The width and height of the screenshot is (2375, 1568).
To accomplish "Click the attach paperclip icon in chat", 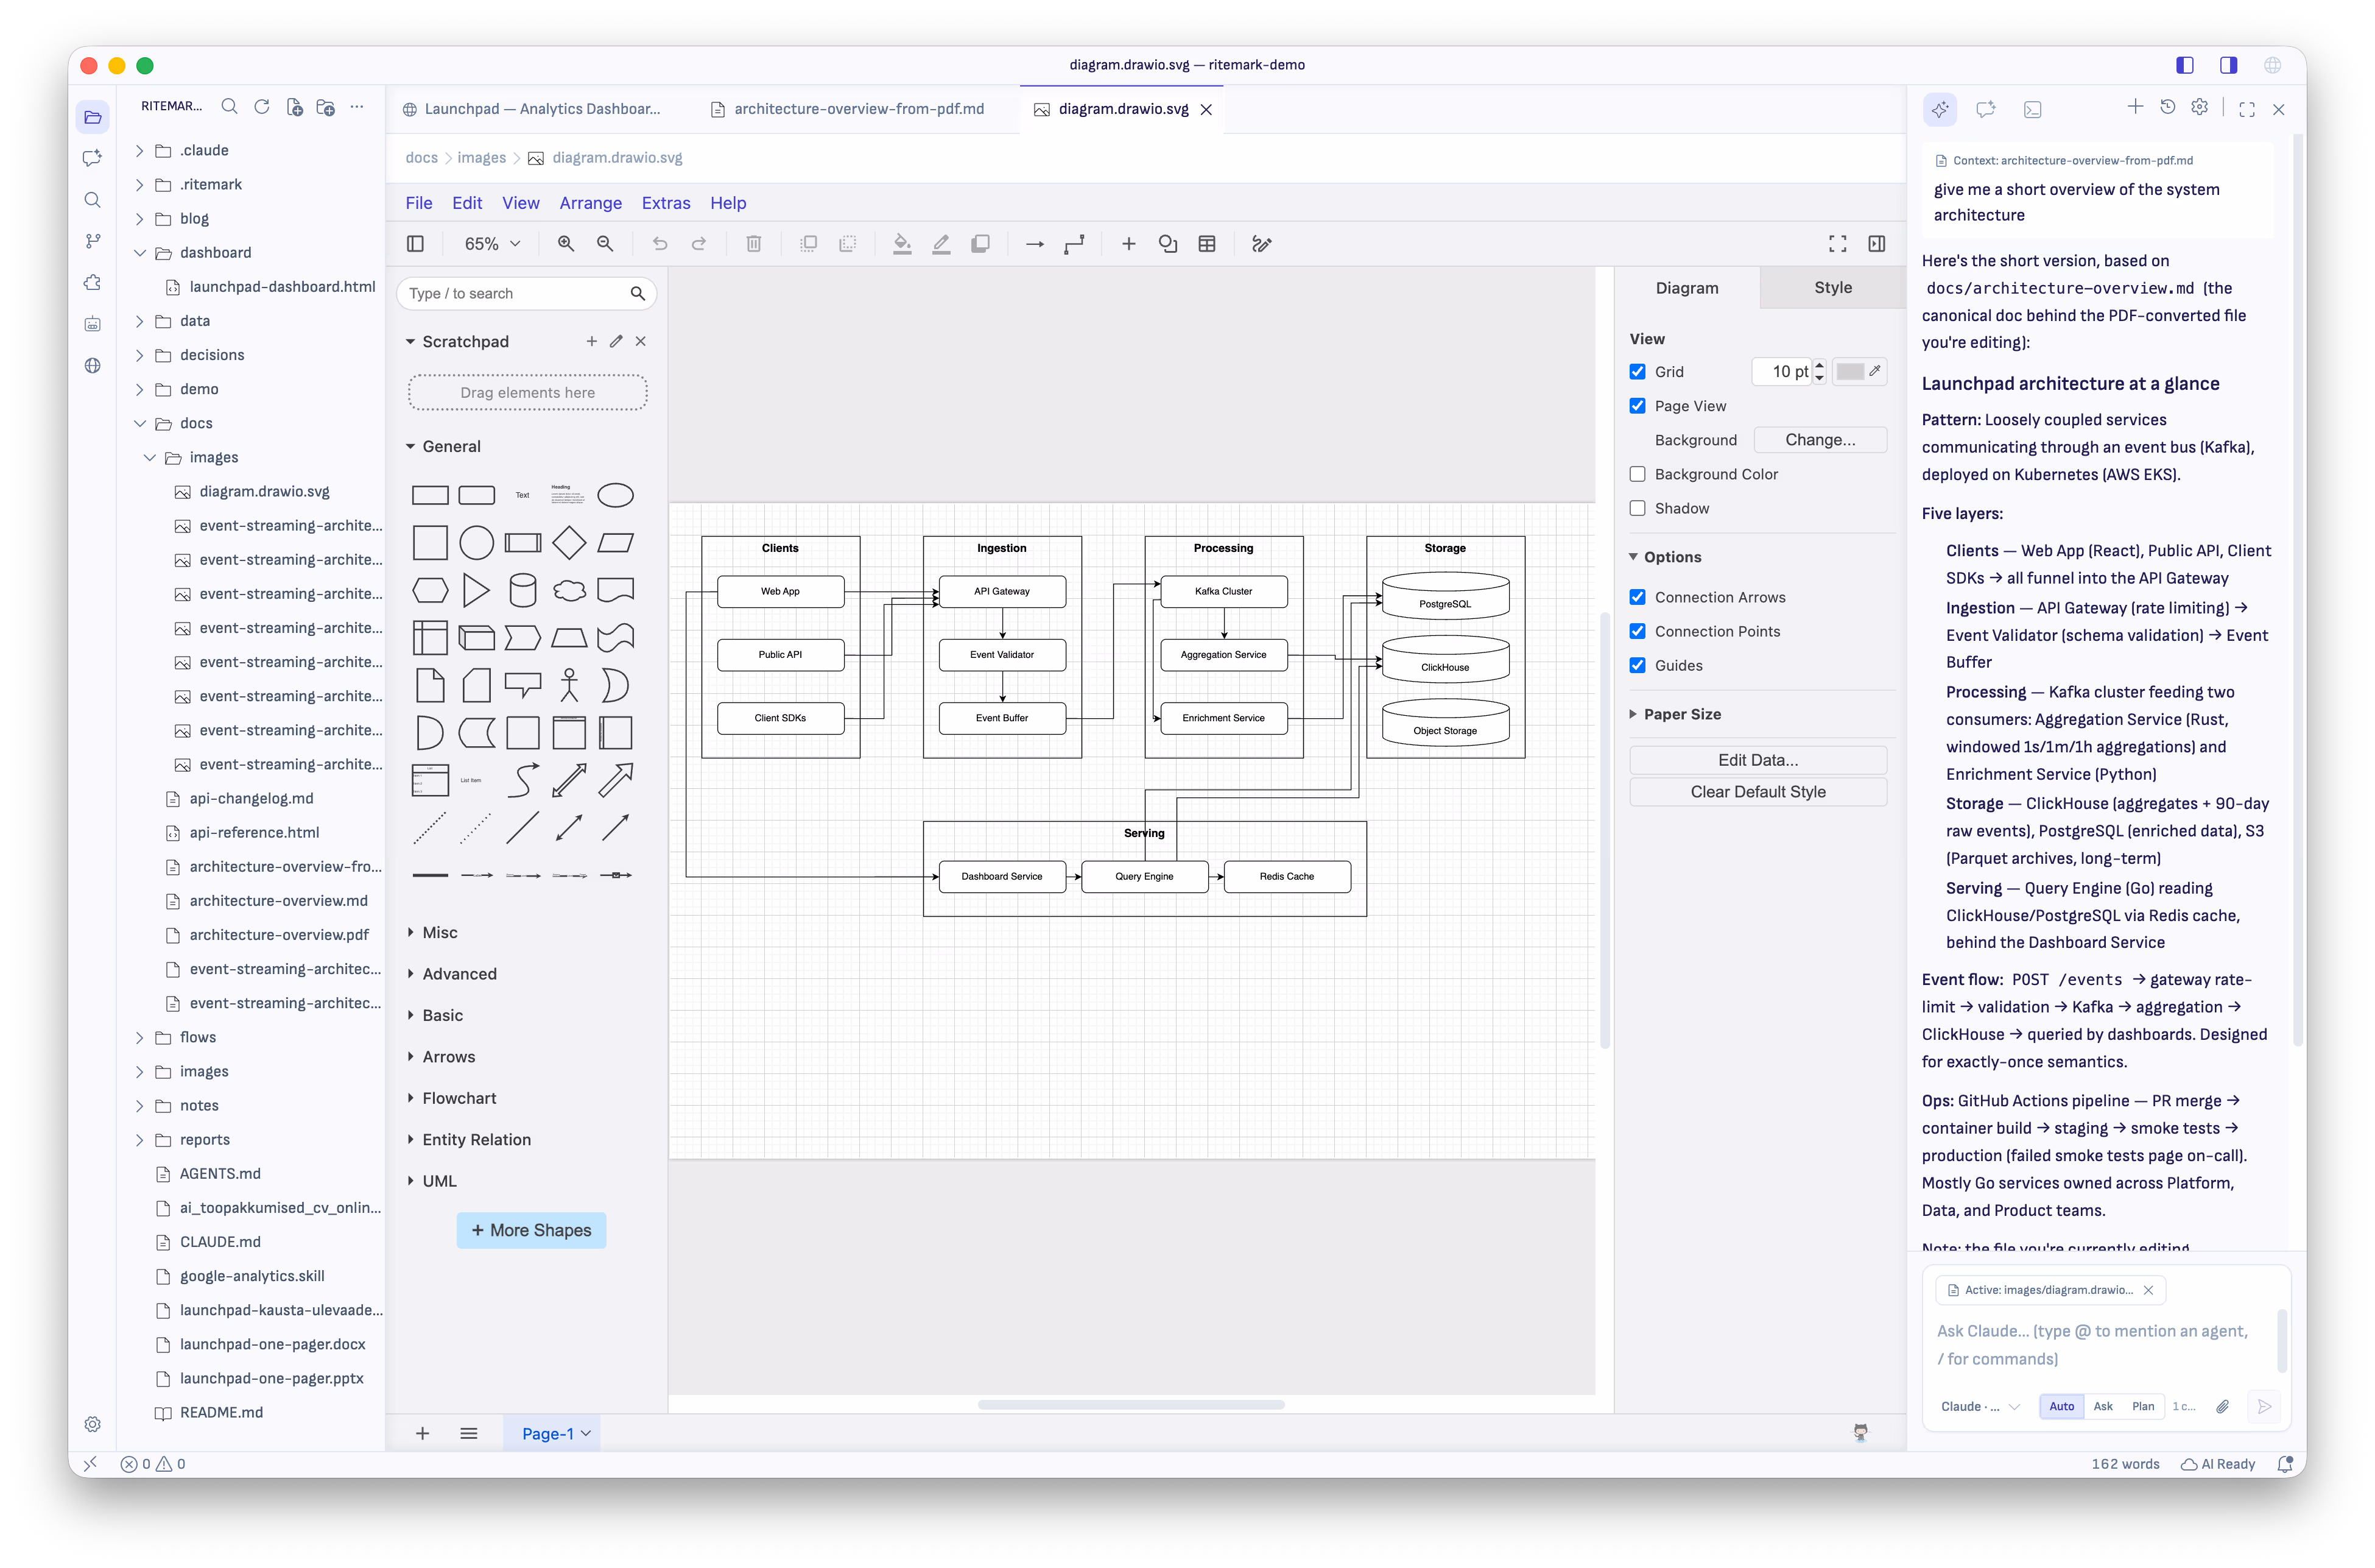I will (2222, 1406).
